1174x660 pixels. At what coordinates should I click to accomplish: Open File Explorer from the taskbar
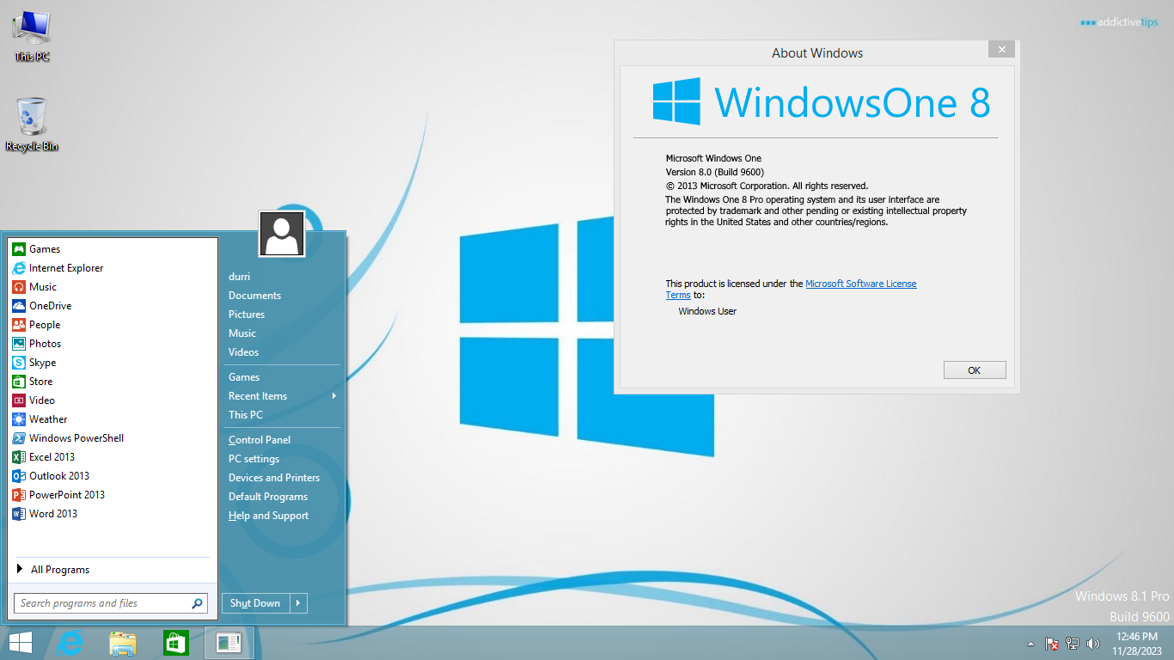(x=123, y=643)
